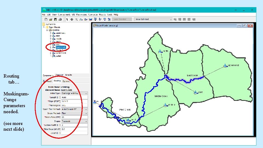Viewport: 263px width, 148px height.
Task: Collapse the existing basin model node
Action: click(x=47, y=30)
